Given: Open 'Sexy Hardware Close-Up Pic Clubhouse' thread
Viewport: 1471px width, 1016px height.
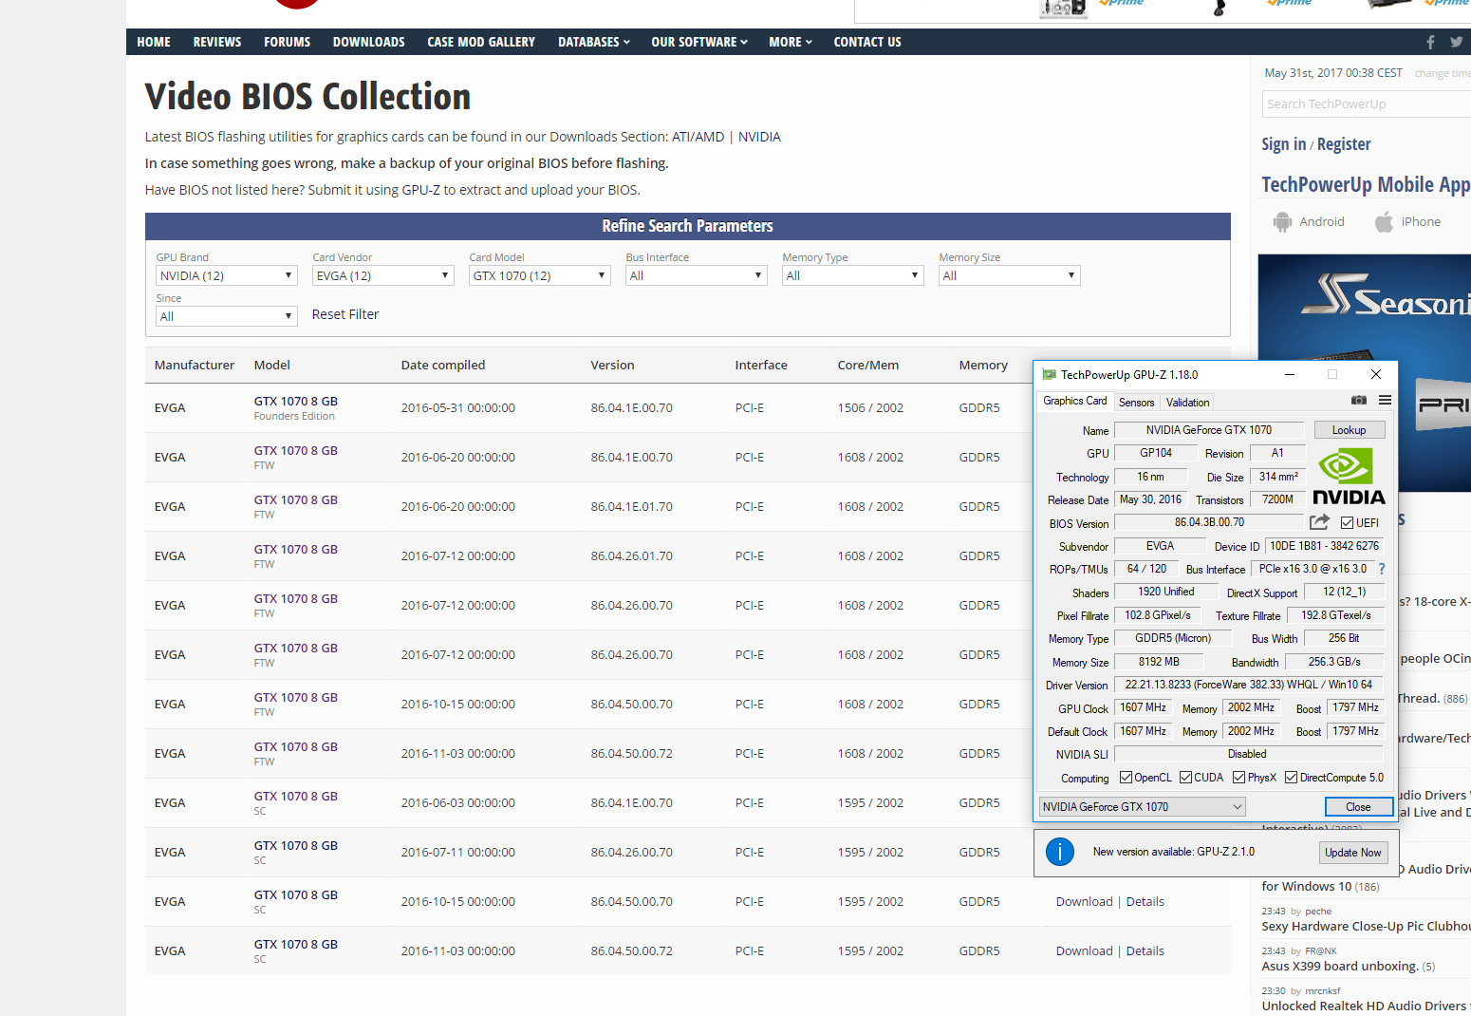Looking at the screenshot, I should coord(1366,926).
